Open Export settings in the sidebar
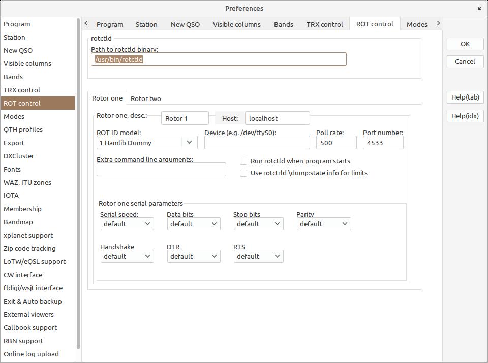 click(x=38, y=143)
